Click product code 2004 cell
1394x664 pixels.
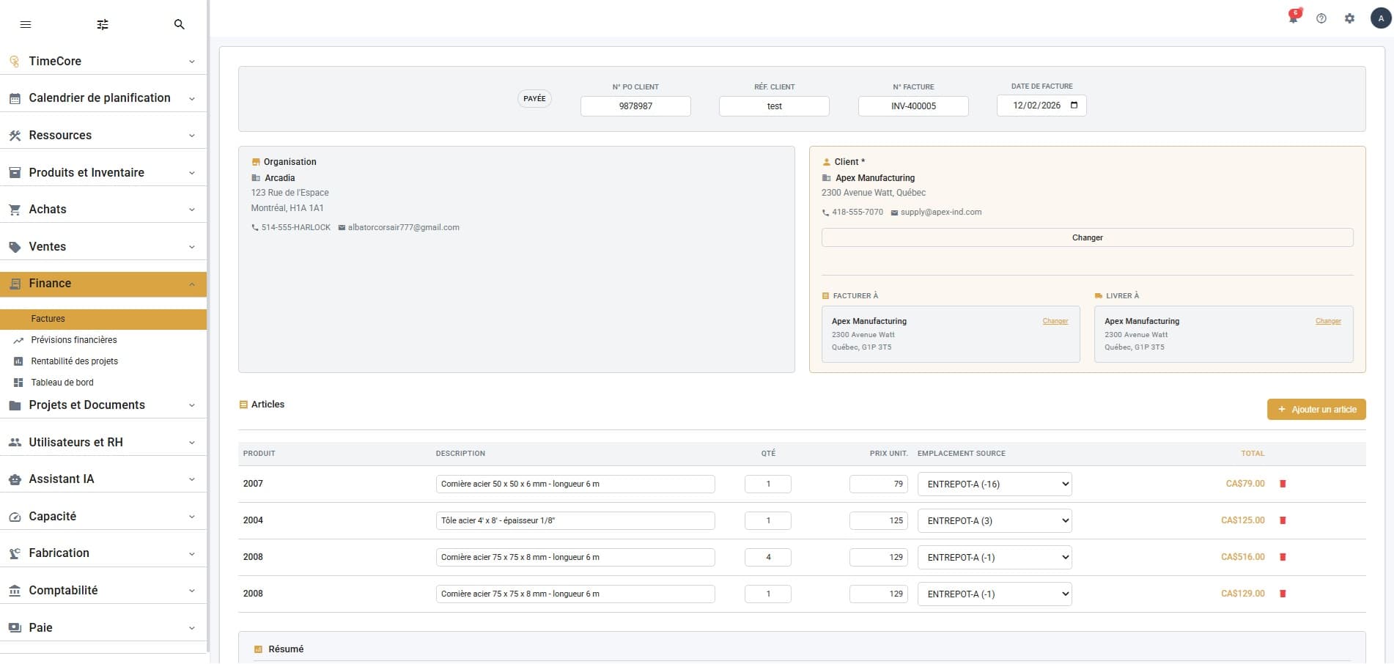[x=253, y=520]
